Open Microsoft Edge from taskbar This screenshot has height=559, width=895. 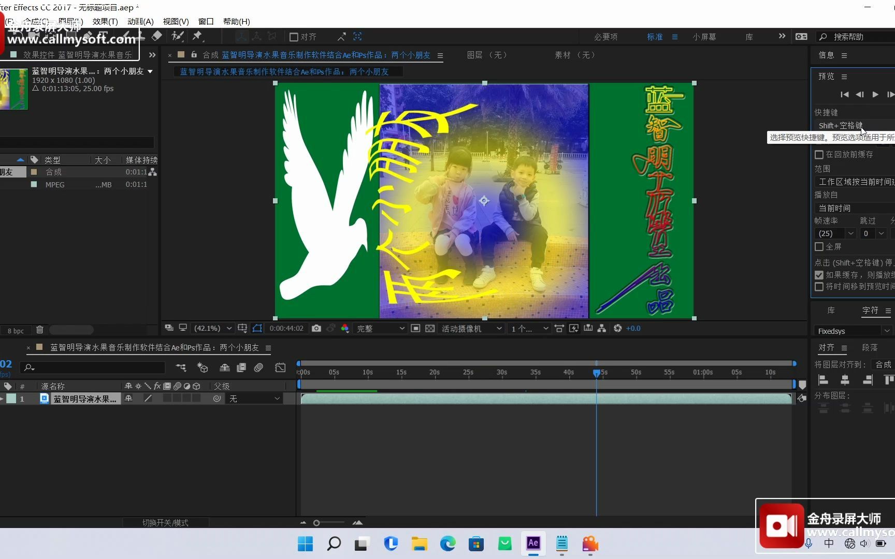pos(448,543)
